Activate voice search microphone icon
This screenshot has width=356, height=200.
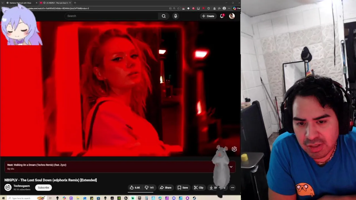pyautogui.click(x=175, y=16)
